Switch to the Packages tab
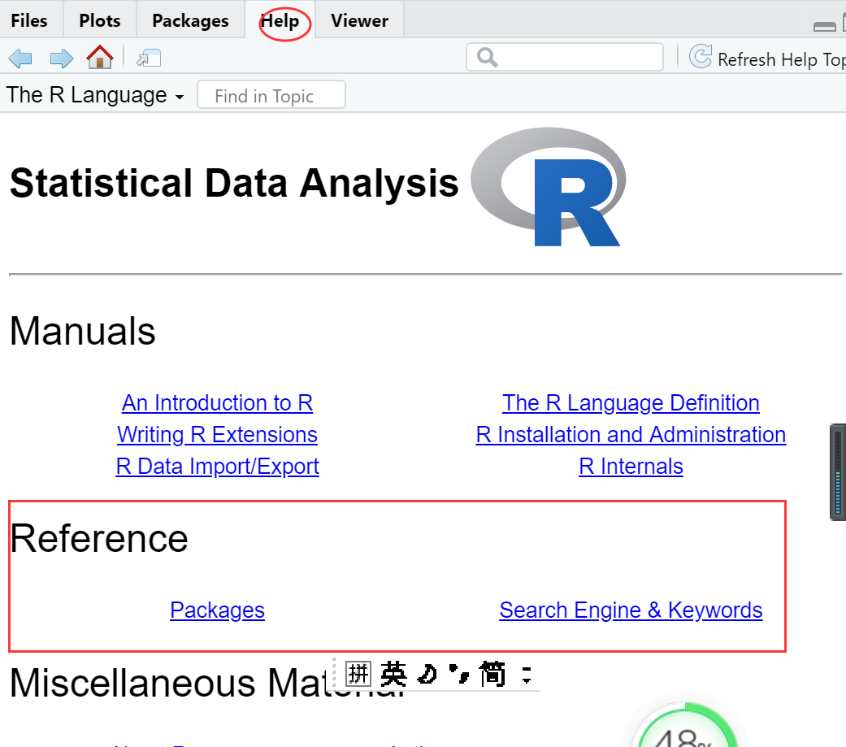Image resolution: width=846 pixels, height=747 pixels. click(x=190, y=20)
